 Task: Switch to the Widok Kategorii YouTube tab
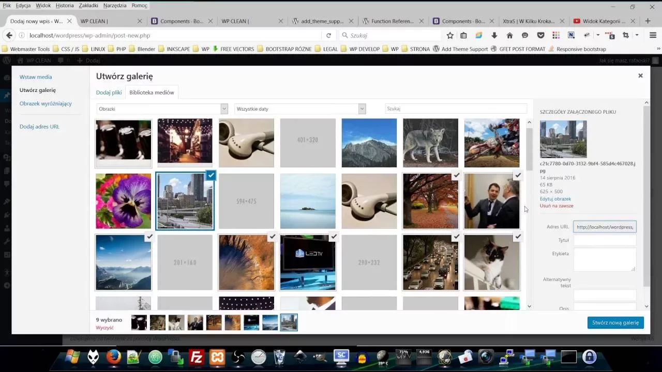604,21
